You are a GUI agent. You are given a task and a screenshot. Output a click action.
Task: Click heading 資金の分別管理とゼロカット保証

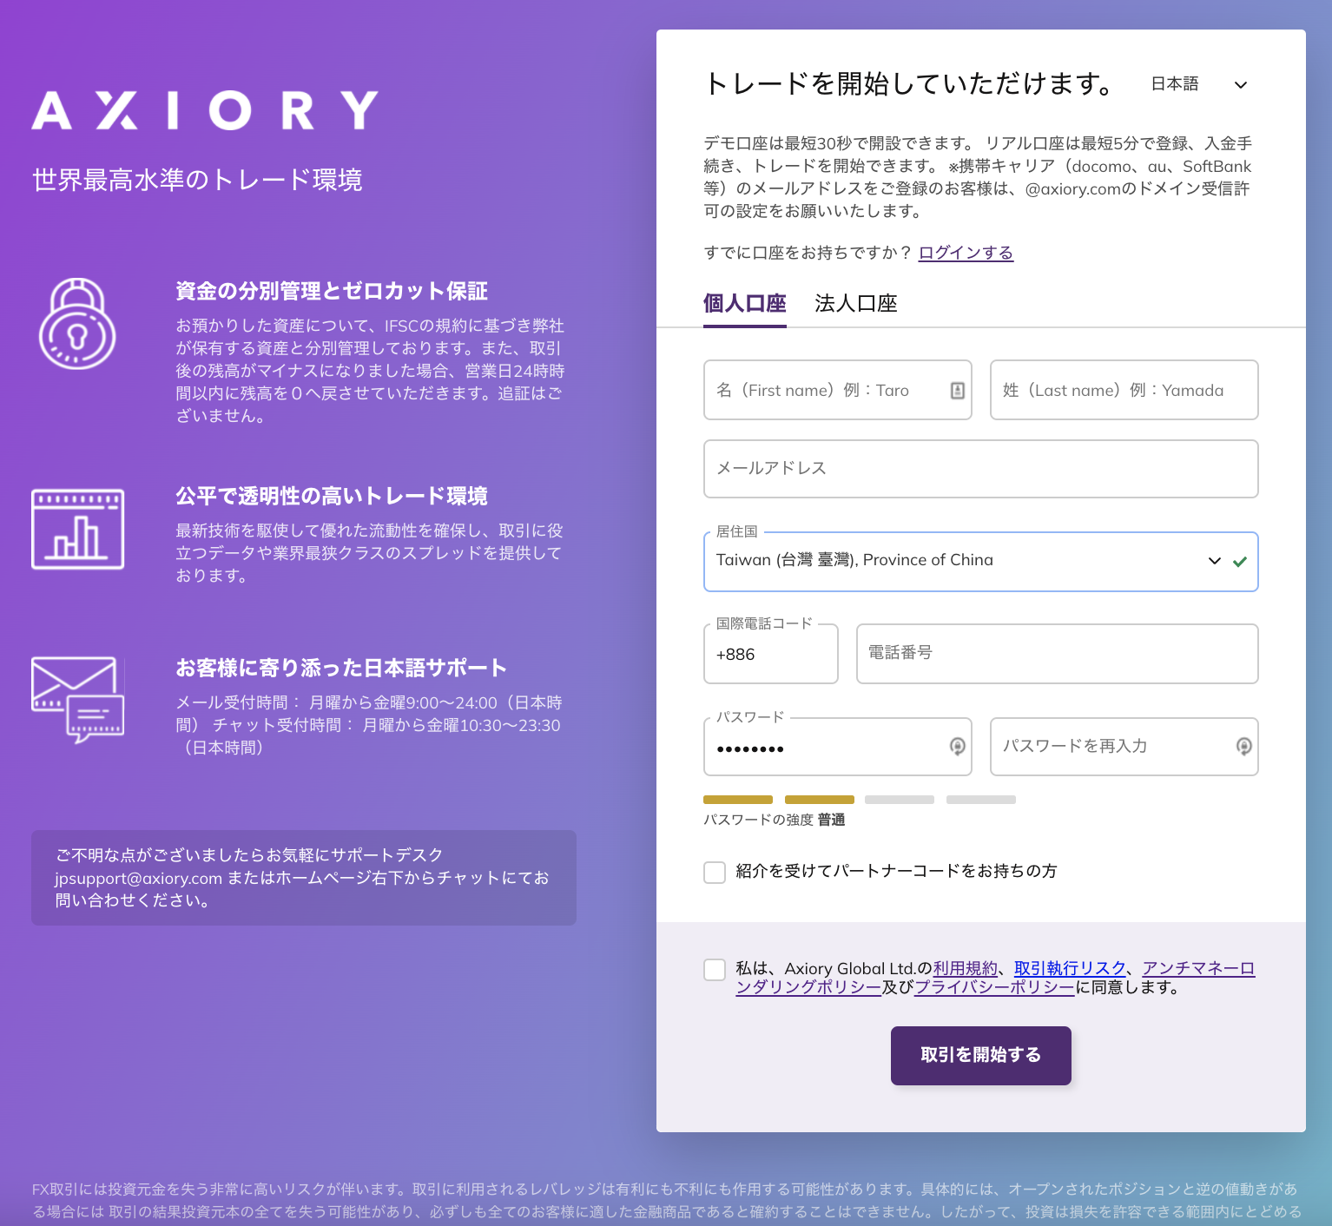click(332, 291)
